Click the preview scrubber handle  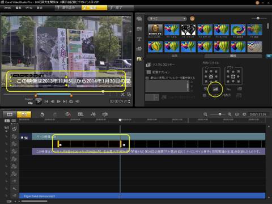pos(103,92)
